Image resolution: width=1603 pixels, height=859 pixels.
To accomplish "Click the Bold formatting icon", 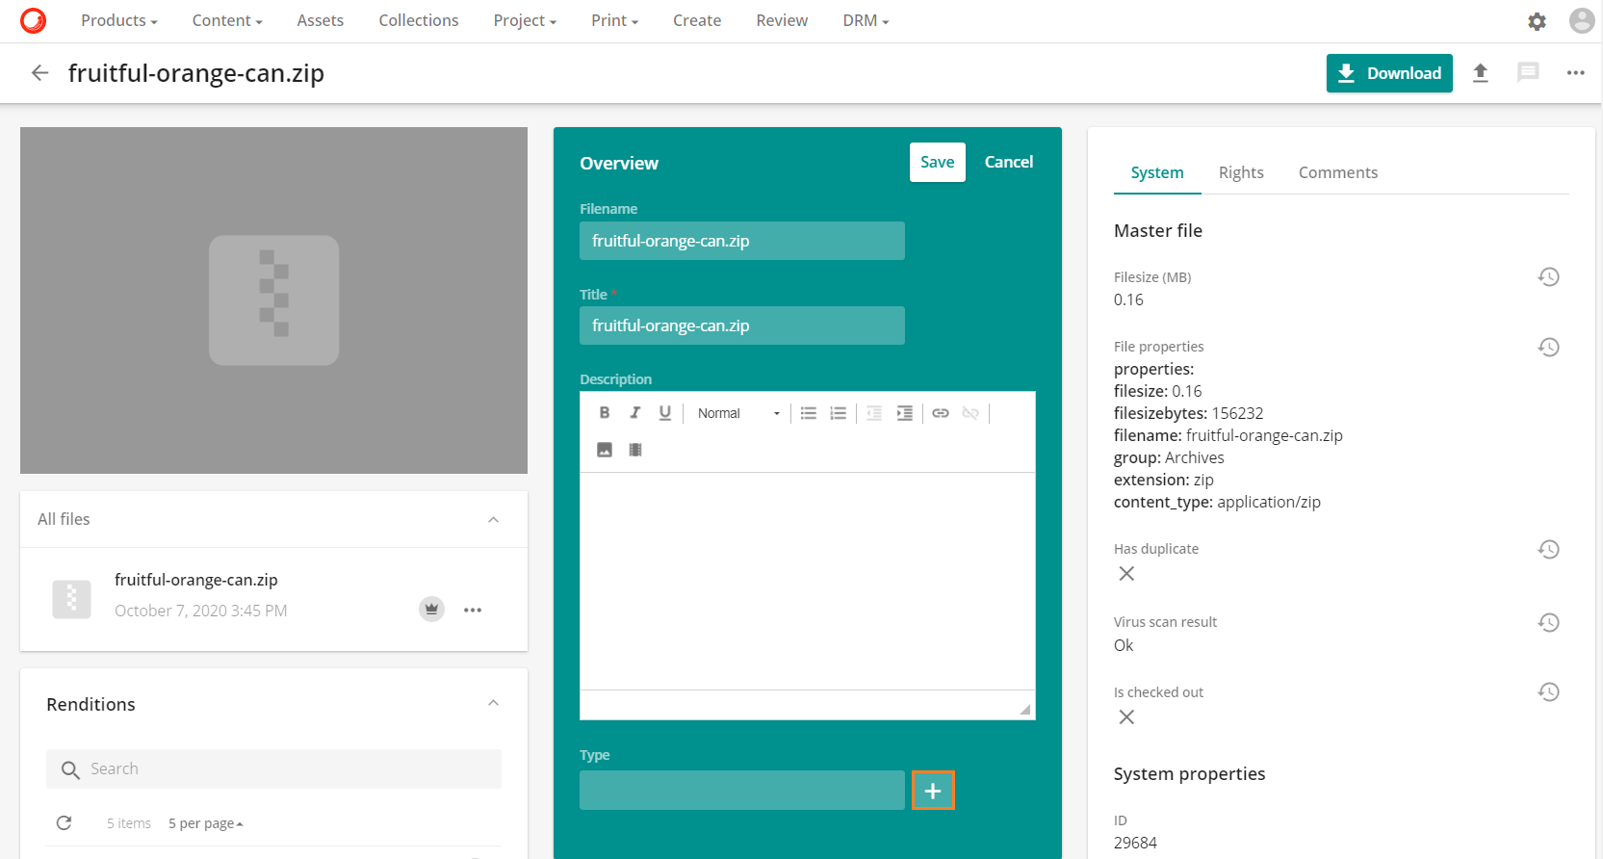I will coord(605,413).
